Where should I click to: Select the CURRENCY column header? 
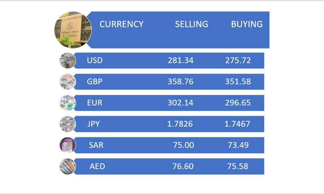pos(122,24)
